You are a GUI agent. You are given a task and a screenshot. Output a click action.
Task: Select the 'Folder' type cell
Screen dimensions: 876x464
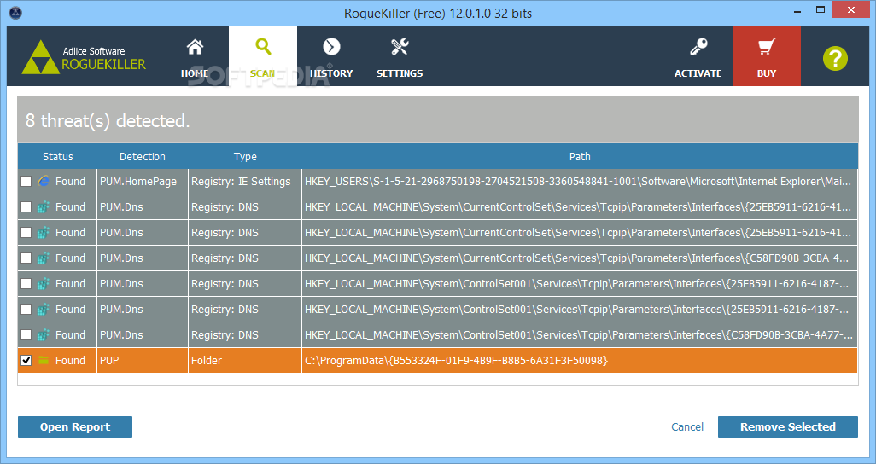point(245,361)
